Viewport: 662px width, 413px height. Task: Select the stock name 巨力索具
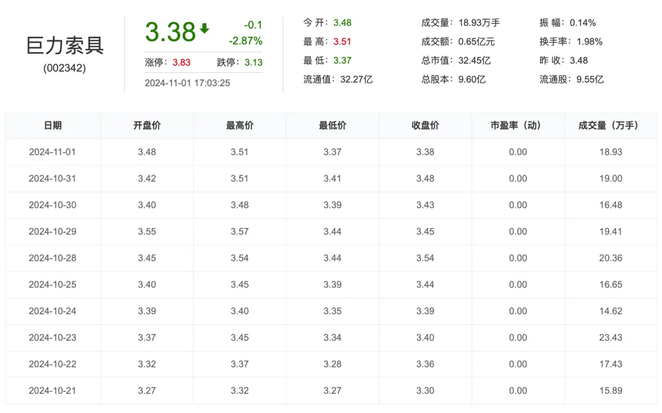pos(64,45)
